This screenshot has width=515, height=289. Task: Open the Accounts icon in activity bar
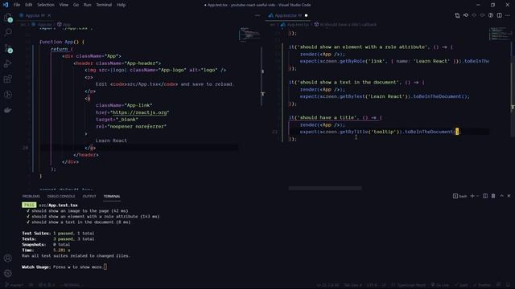point(8,258)
